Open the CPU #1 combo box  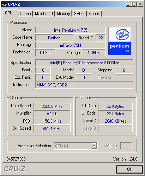(75, 146)
